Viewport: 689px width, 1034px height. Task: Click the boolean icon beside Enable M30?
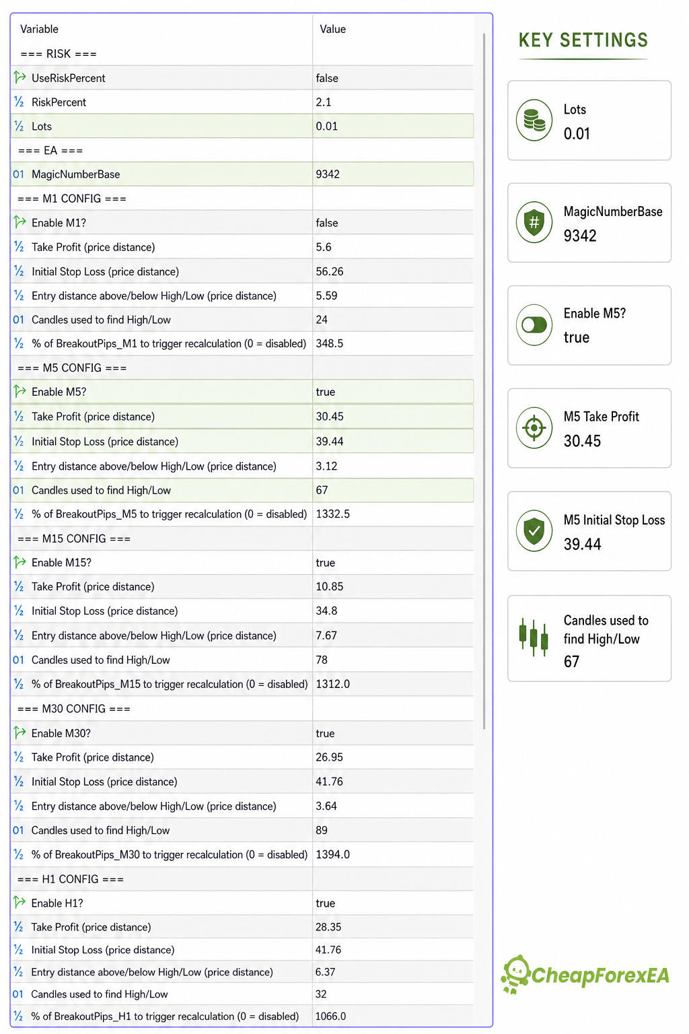[20, 732]
